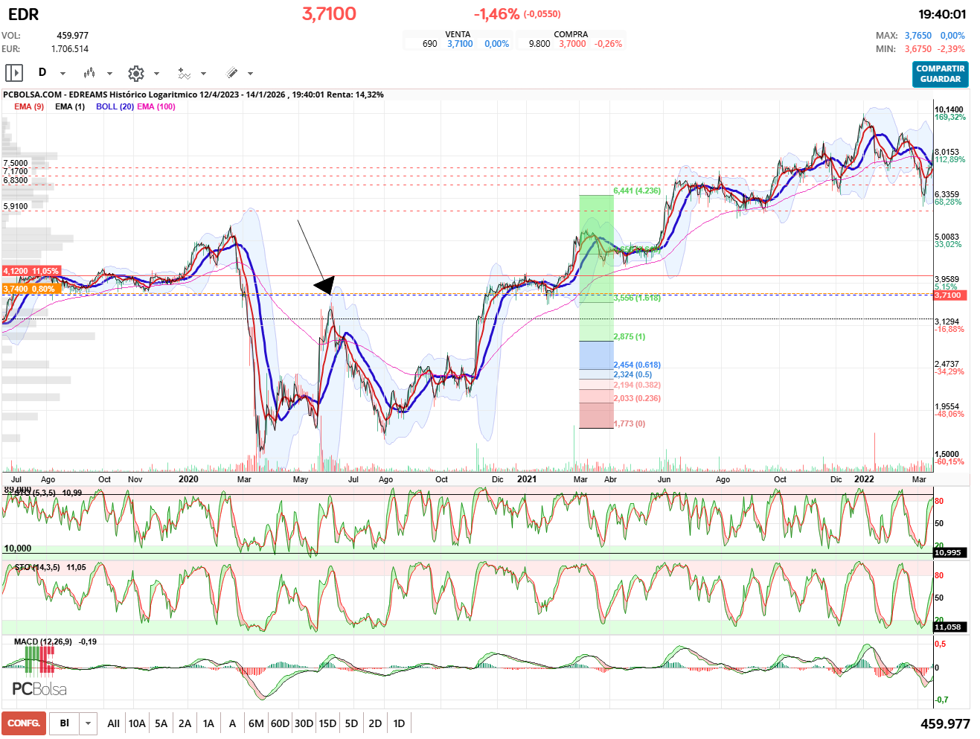Click the add indicator icon
This screenshot has height=739, width=980.
[184, 73]
